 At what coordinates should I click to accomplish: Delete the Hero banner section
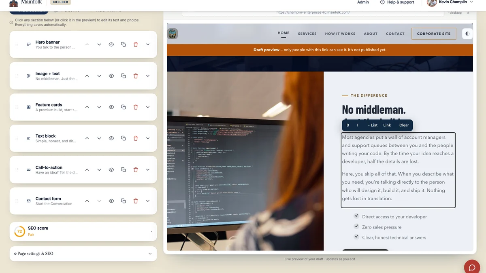click(x=136, y=44)
